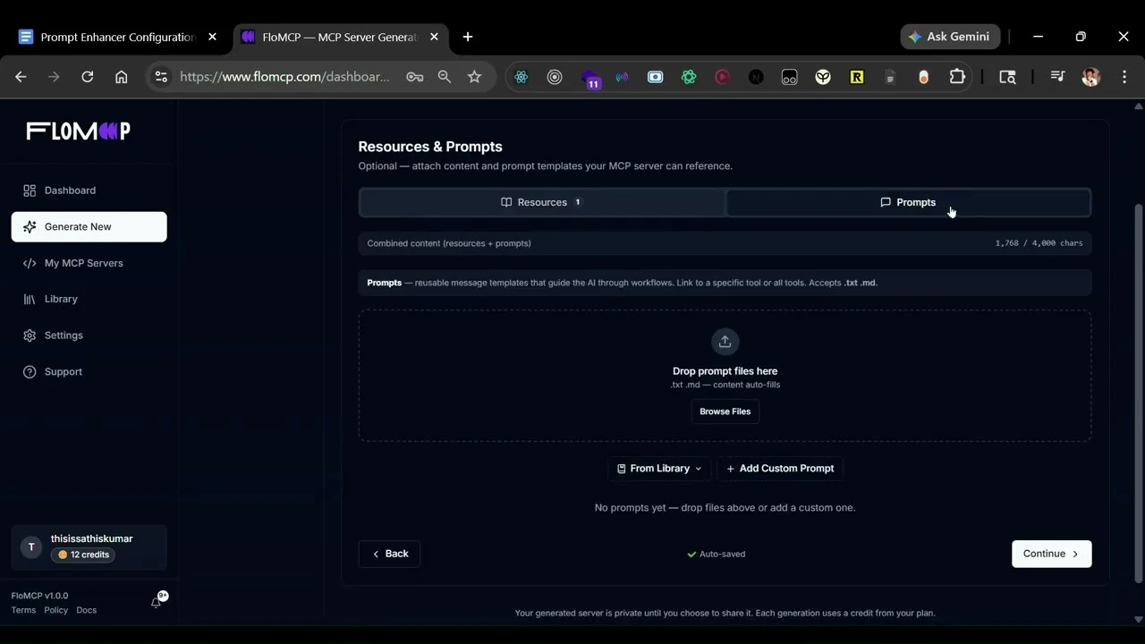
Task: Click the circular target extension icon
Action: [x=555, y=77]
